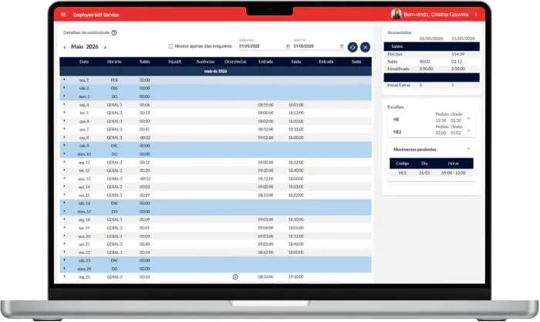This screenshot has height=322, width=540.
Task: Click the info icon on seg, 25 row
Action: pyautogui.click(x=235, y=277)
